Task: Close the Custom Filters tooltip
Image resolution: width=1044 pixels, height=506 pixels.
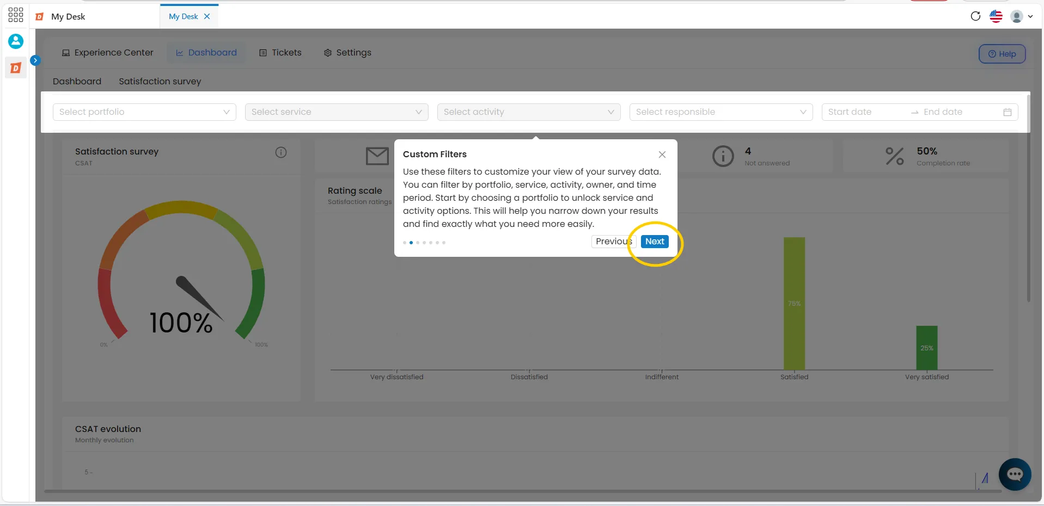Action: point(662,155)
